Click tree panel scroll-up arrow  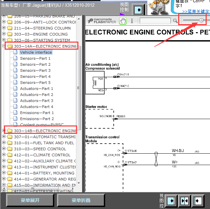pyautogui.click(x=79, y=19)
